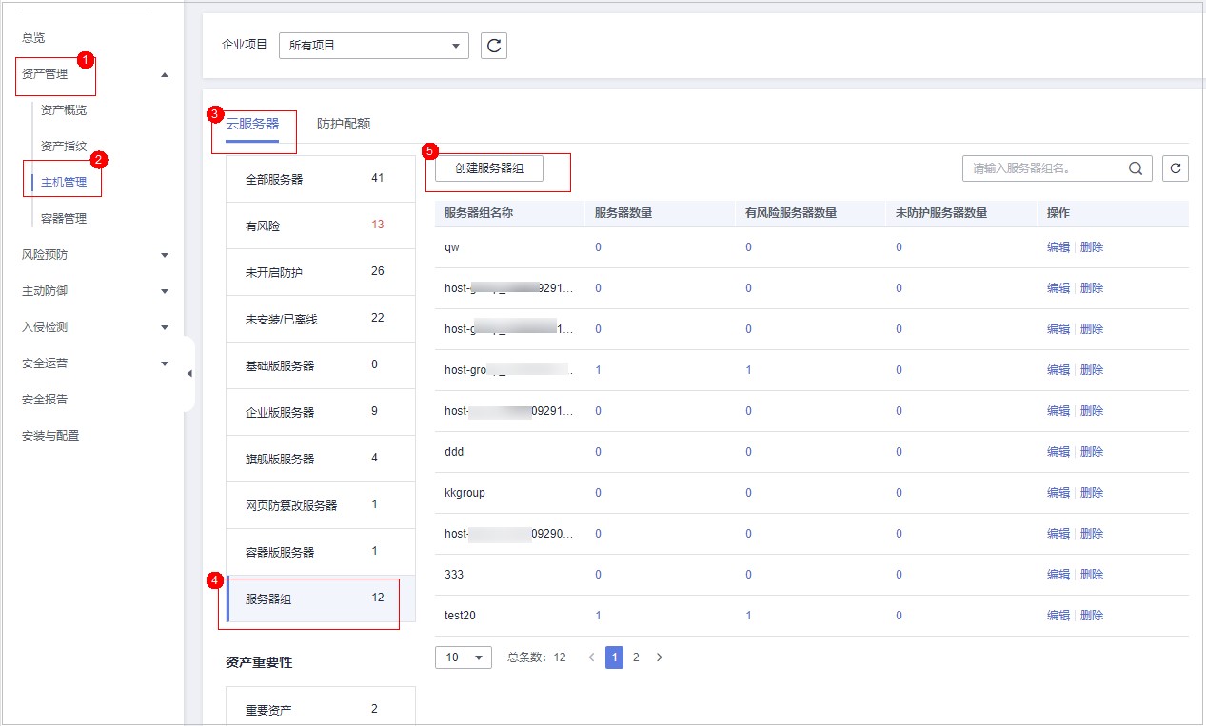Select the 有风险 server filter
The image size is (1206, 726).
[320, 226]
